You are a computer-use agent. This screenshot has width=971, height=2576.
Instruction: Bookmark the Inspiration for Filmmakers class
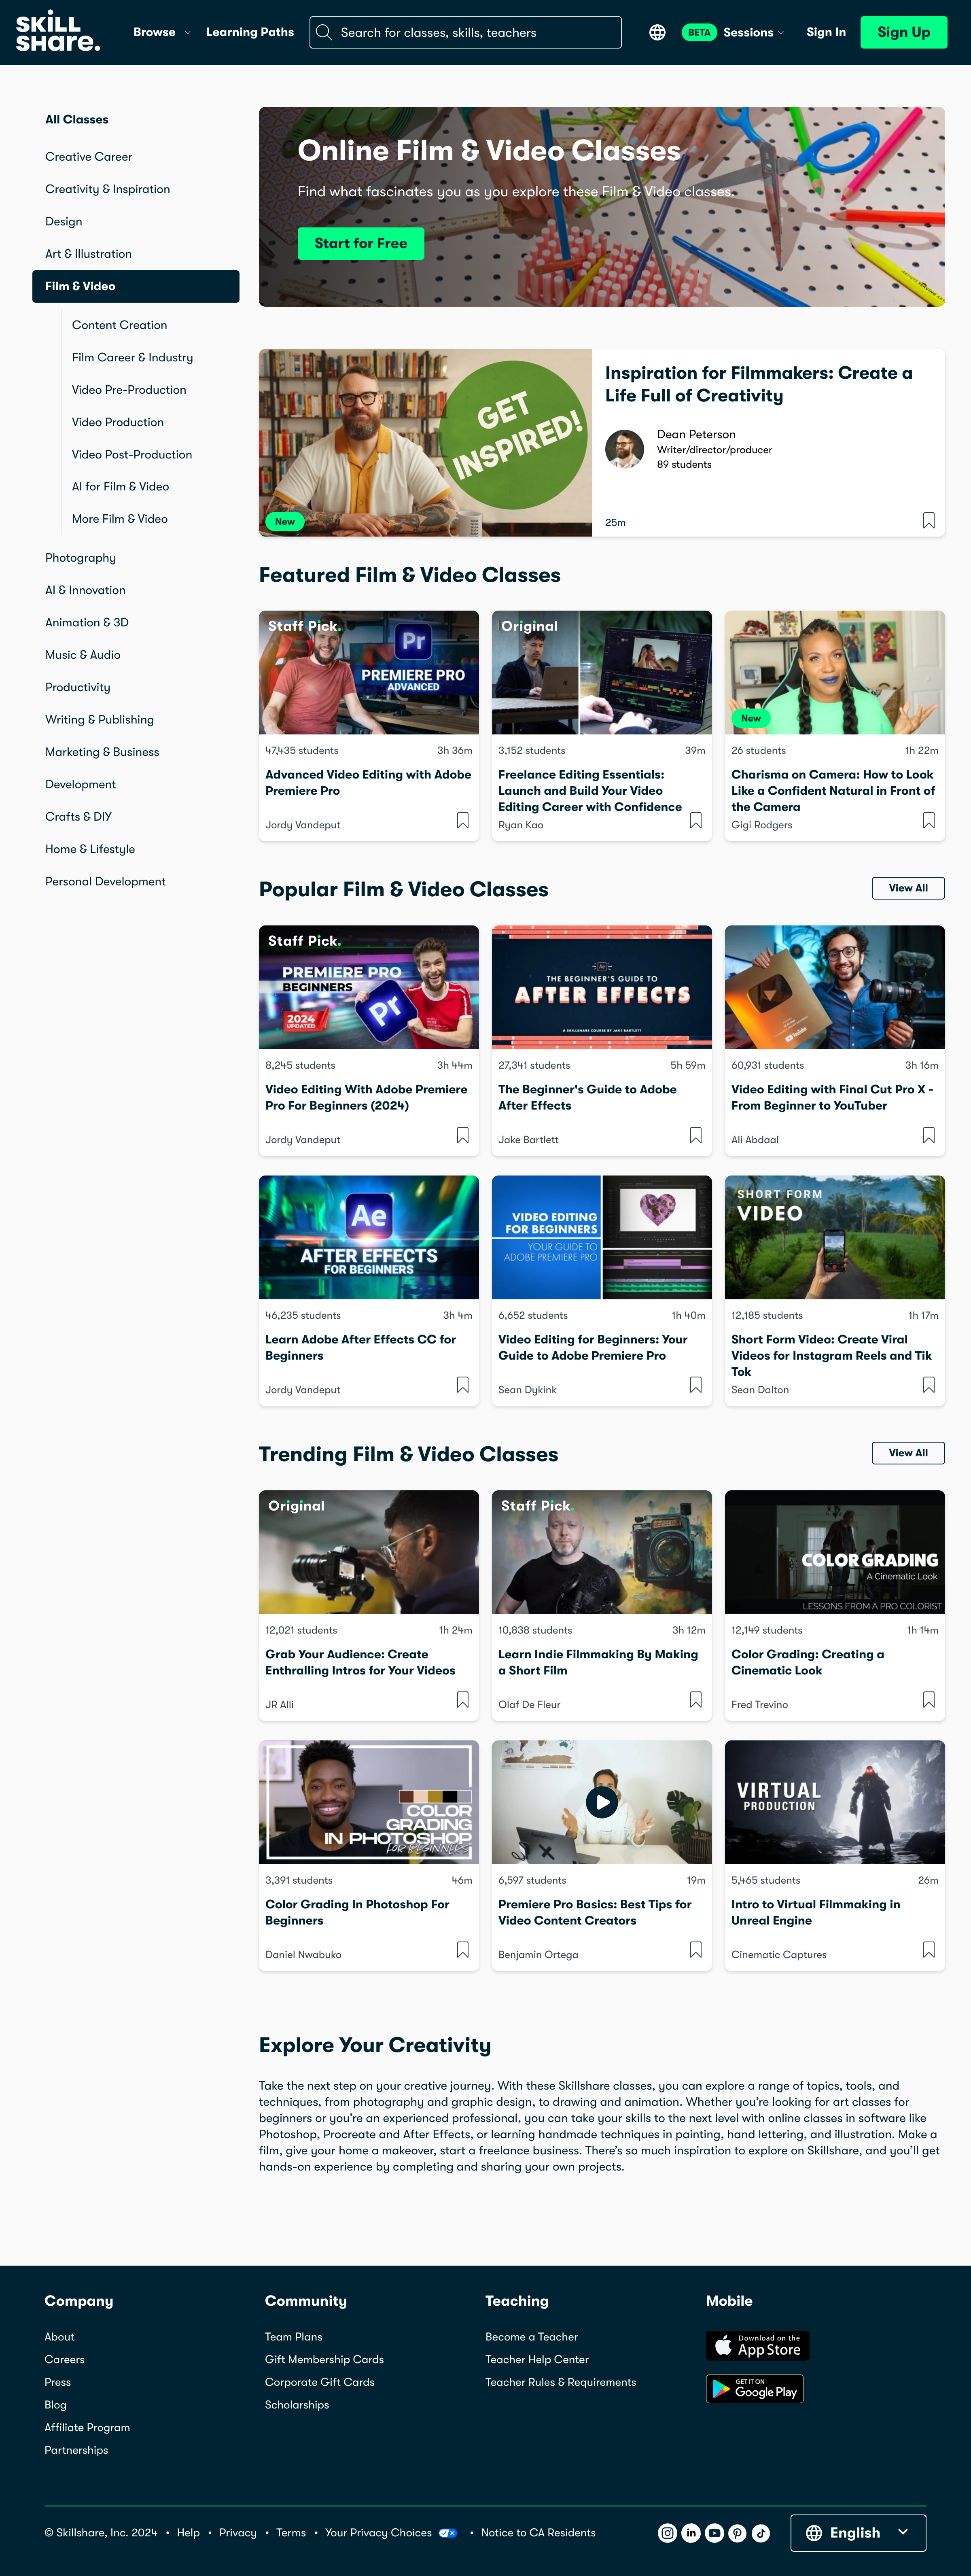pos(926,519)
